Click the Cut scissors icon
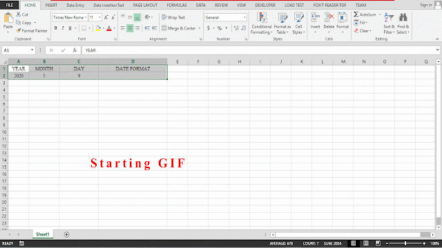 [19, 14]
